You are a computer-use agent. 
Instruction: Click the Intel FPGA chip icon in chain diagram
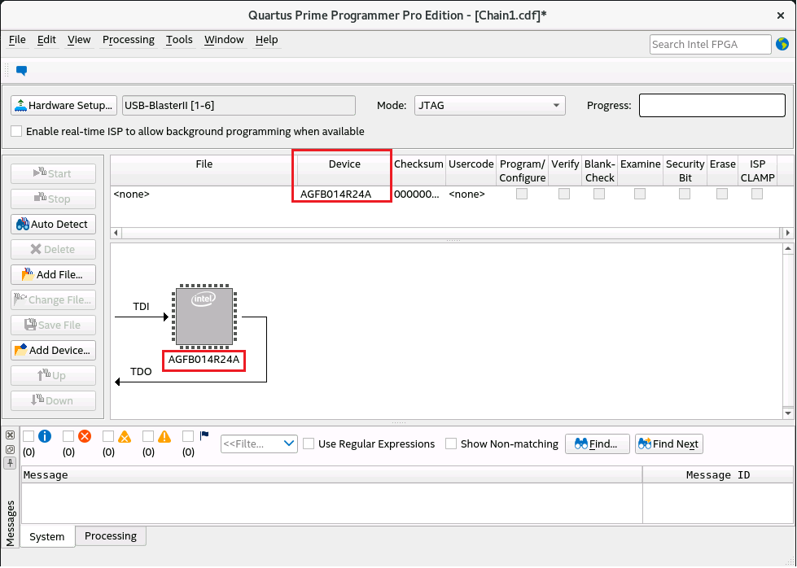(x=204, y=317)
